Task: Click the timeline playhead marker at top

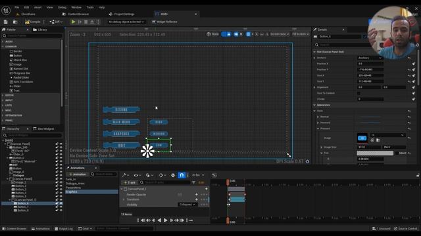Action: click(x=228, y=182)
